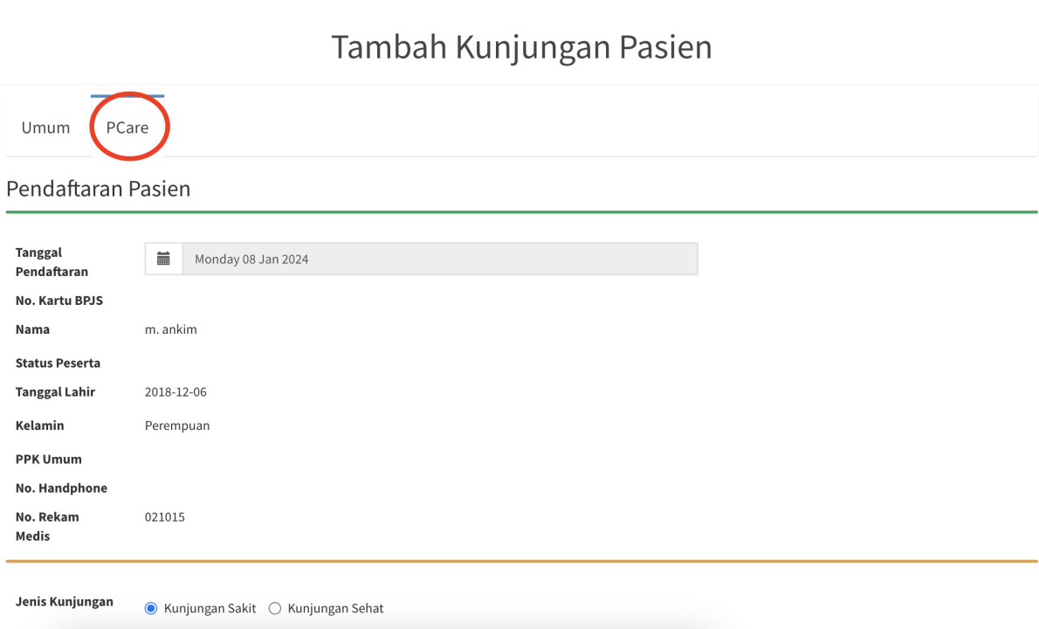Click the medical record number 021015
Image resolution: width=1039 pixels, height=629 pixels.
(x=165, y=517)
